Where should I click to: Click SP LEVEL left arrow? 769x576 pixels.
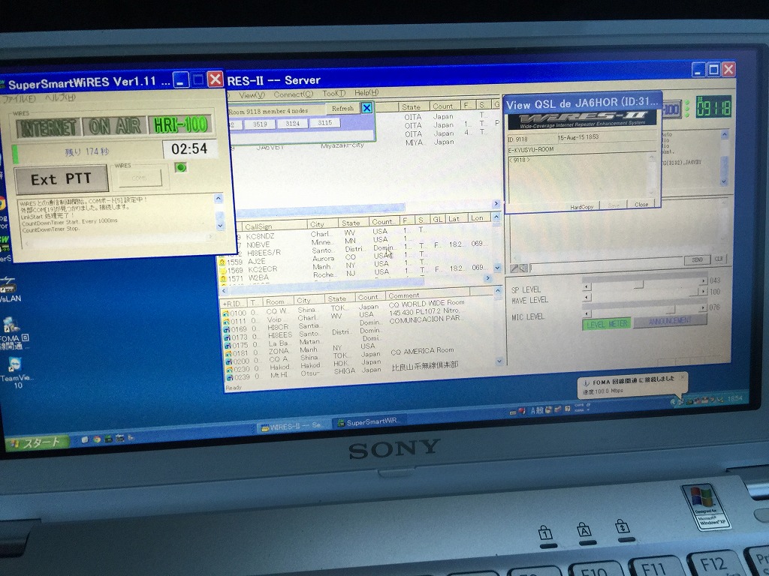586,287
